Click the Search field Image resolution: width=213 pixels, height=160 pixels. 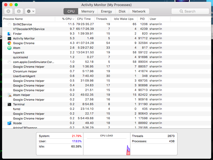pos(190,11)
